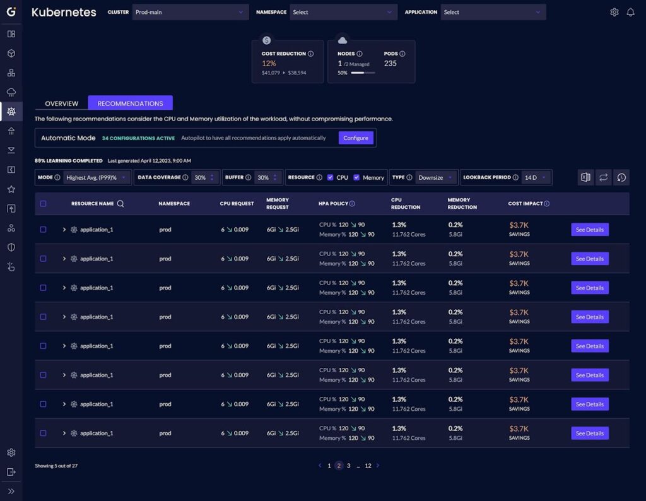This screenshot has width=646, height=501.
Task: Open recommendation history with the clock icon
Action: click(621, 177)
